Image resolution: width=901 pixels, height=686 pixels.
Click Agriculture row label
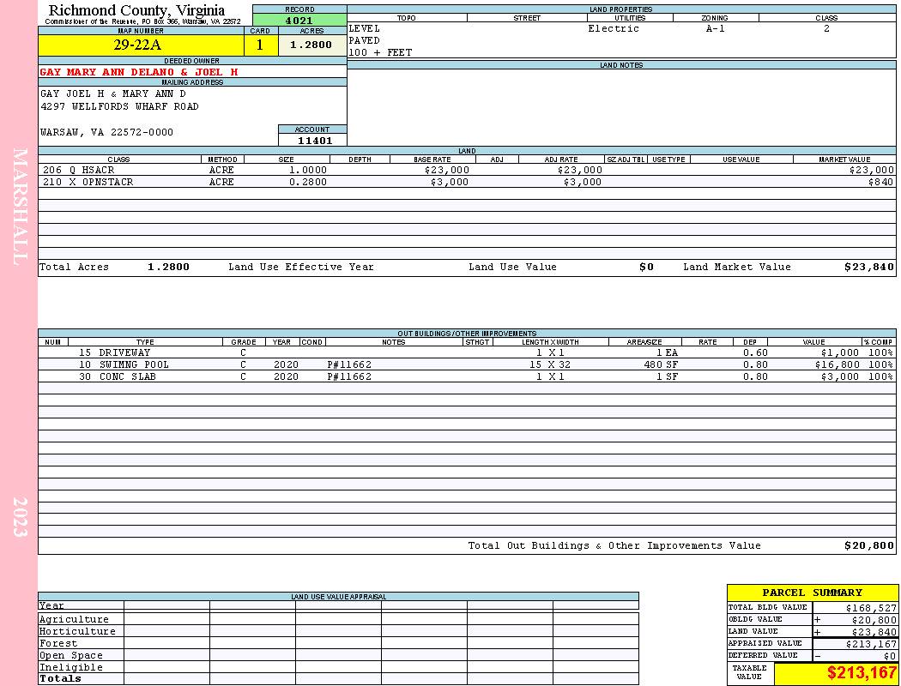coord(74,619)
